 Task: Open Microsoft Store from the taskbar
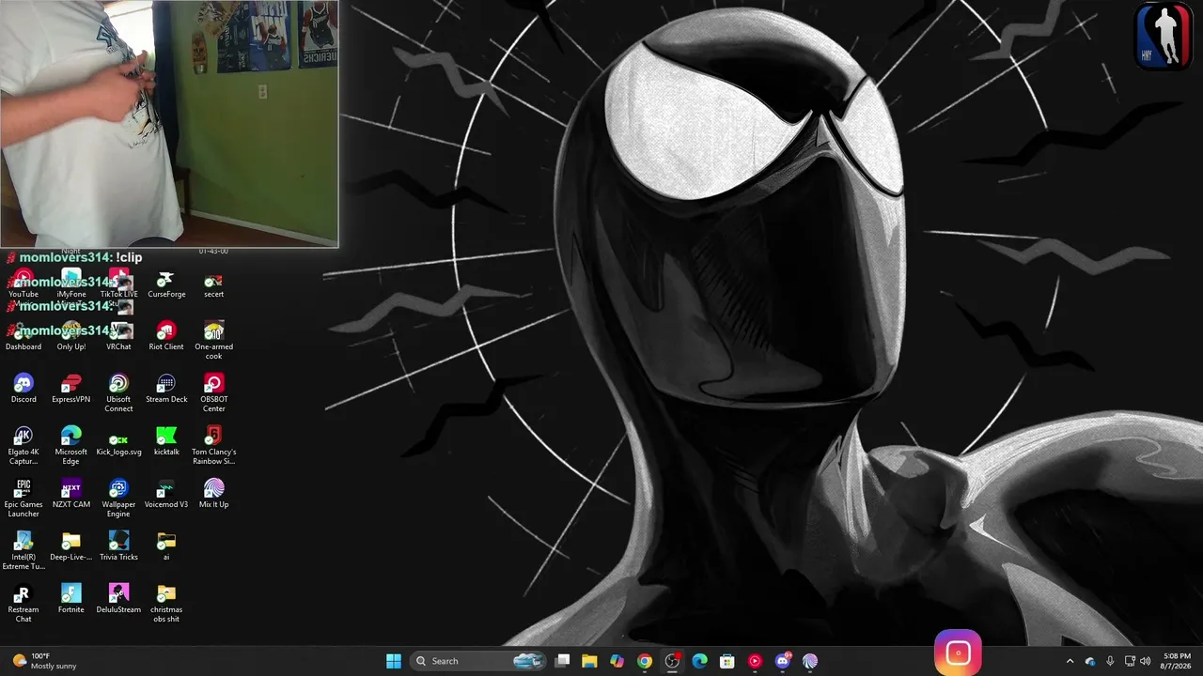pyautogui.click(x=726, y=661)
